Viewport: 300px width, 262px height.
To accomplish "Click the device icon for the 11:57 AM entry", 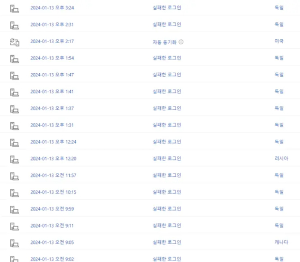I will click(15, 176).
